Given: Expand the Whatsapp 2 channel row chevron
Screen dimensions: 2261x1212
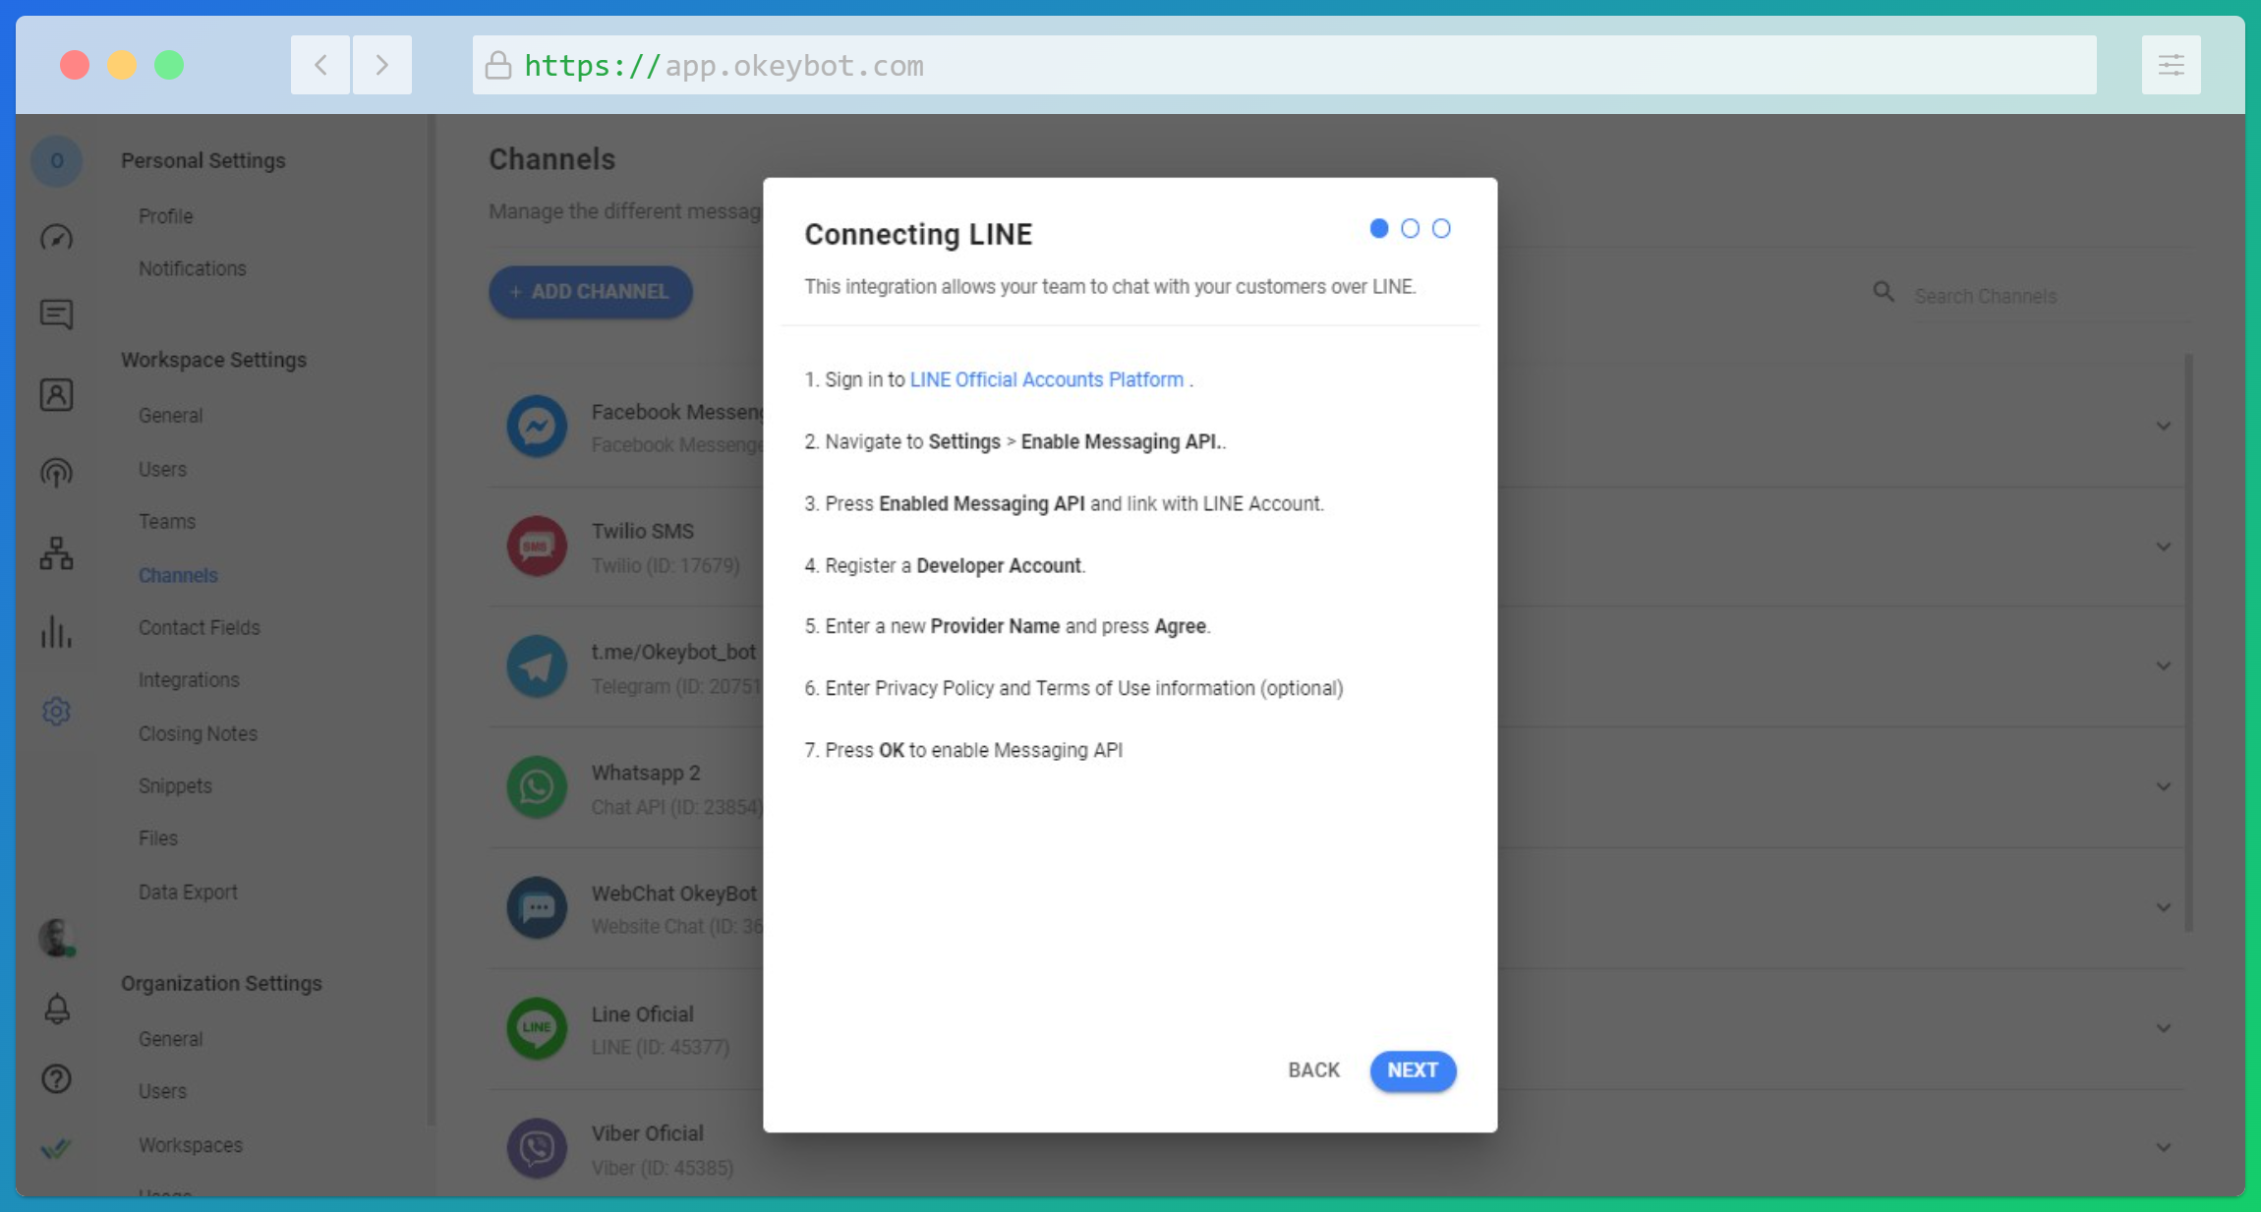Looking at the screenshot, I should 2164,786.
